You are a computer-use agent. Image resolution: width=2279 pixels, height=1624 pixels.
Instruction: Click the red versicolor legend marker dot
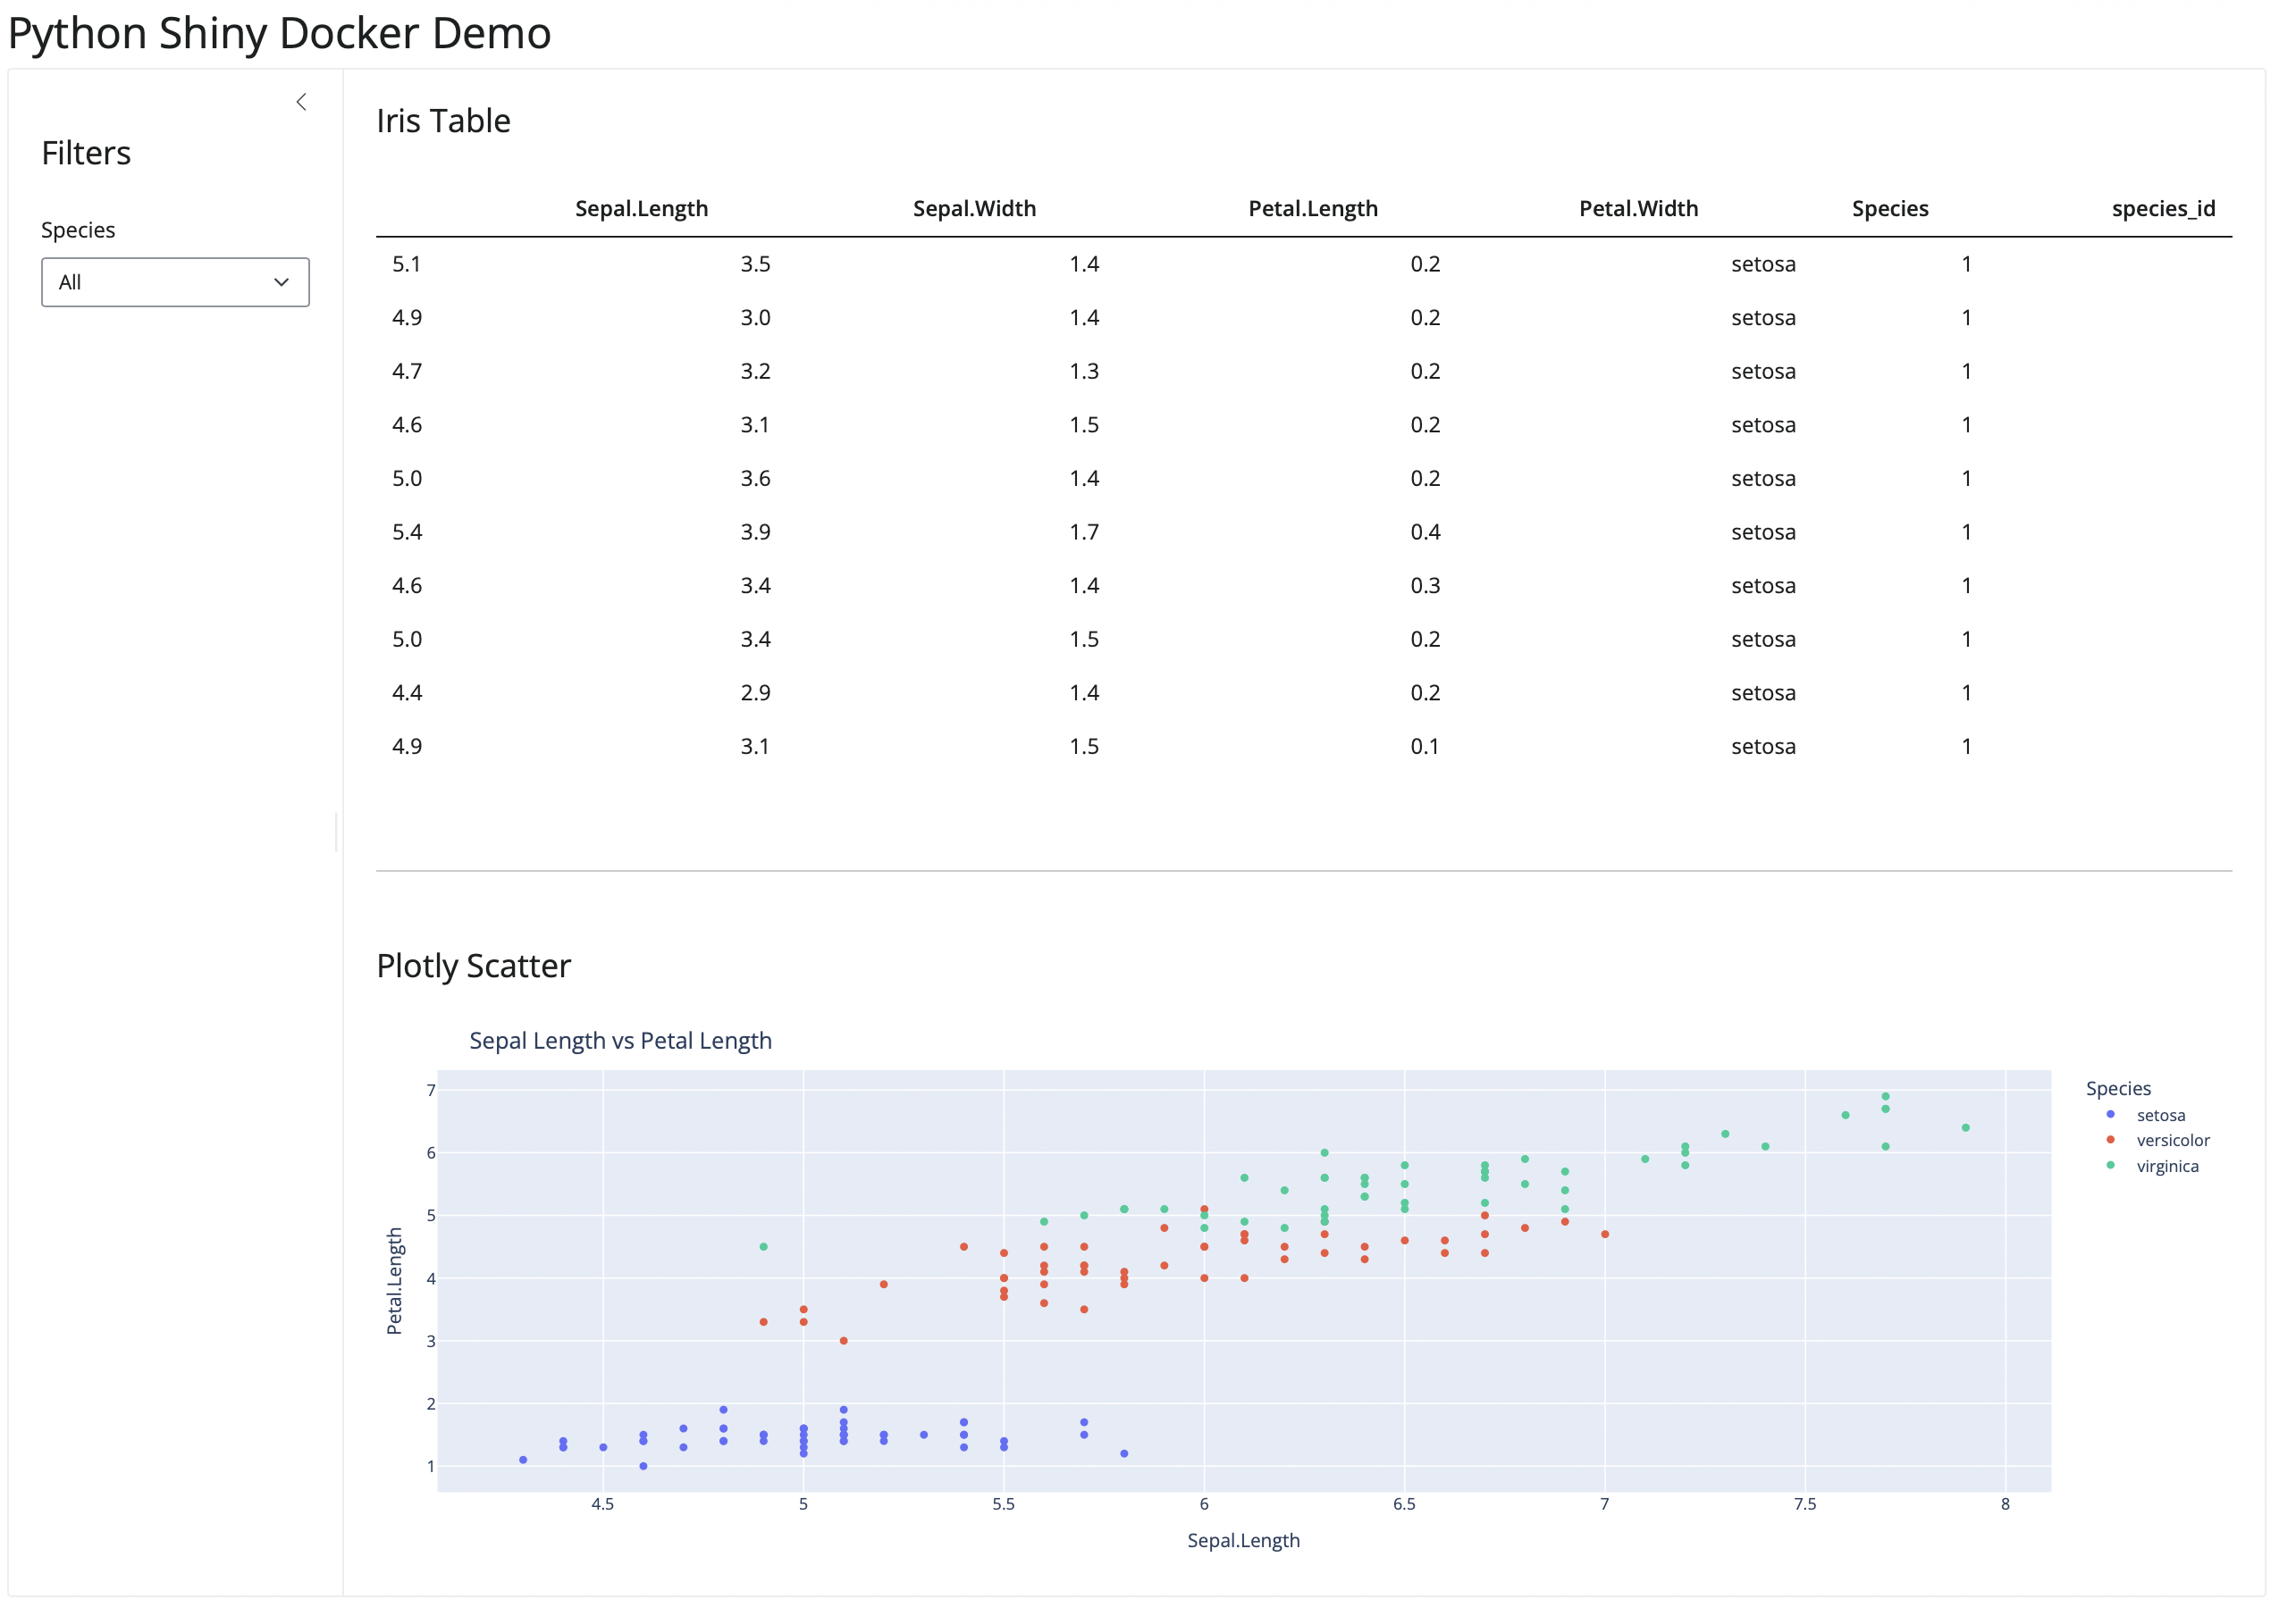2110,1140
